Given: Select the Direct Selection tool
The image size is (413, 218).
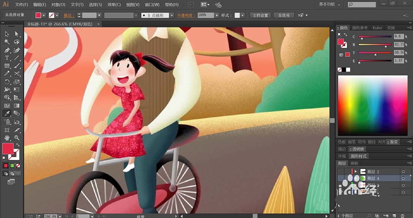Looking at the screenshot, I should point(17,34).
